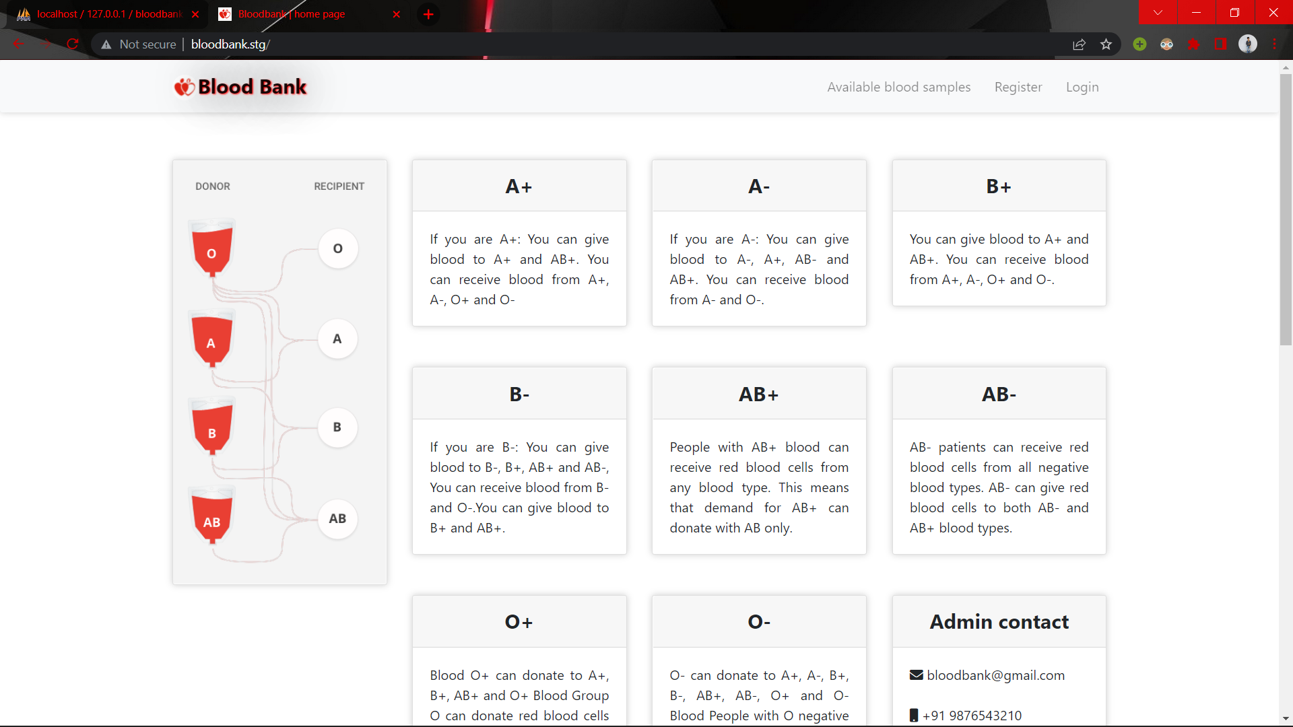Toggle the browser side panel icon
The width and height of the screenshot is (1293, 727).
point(1220,44)
